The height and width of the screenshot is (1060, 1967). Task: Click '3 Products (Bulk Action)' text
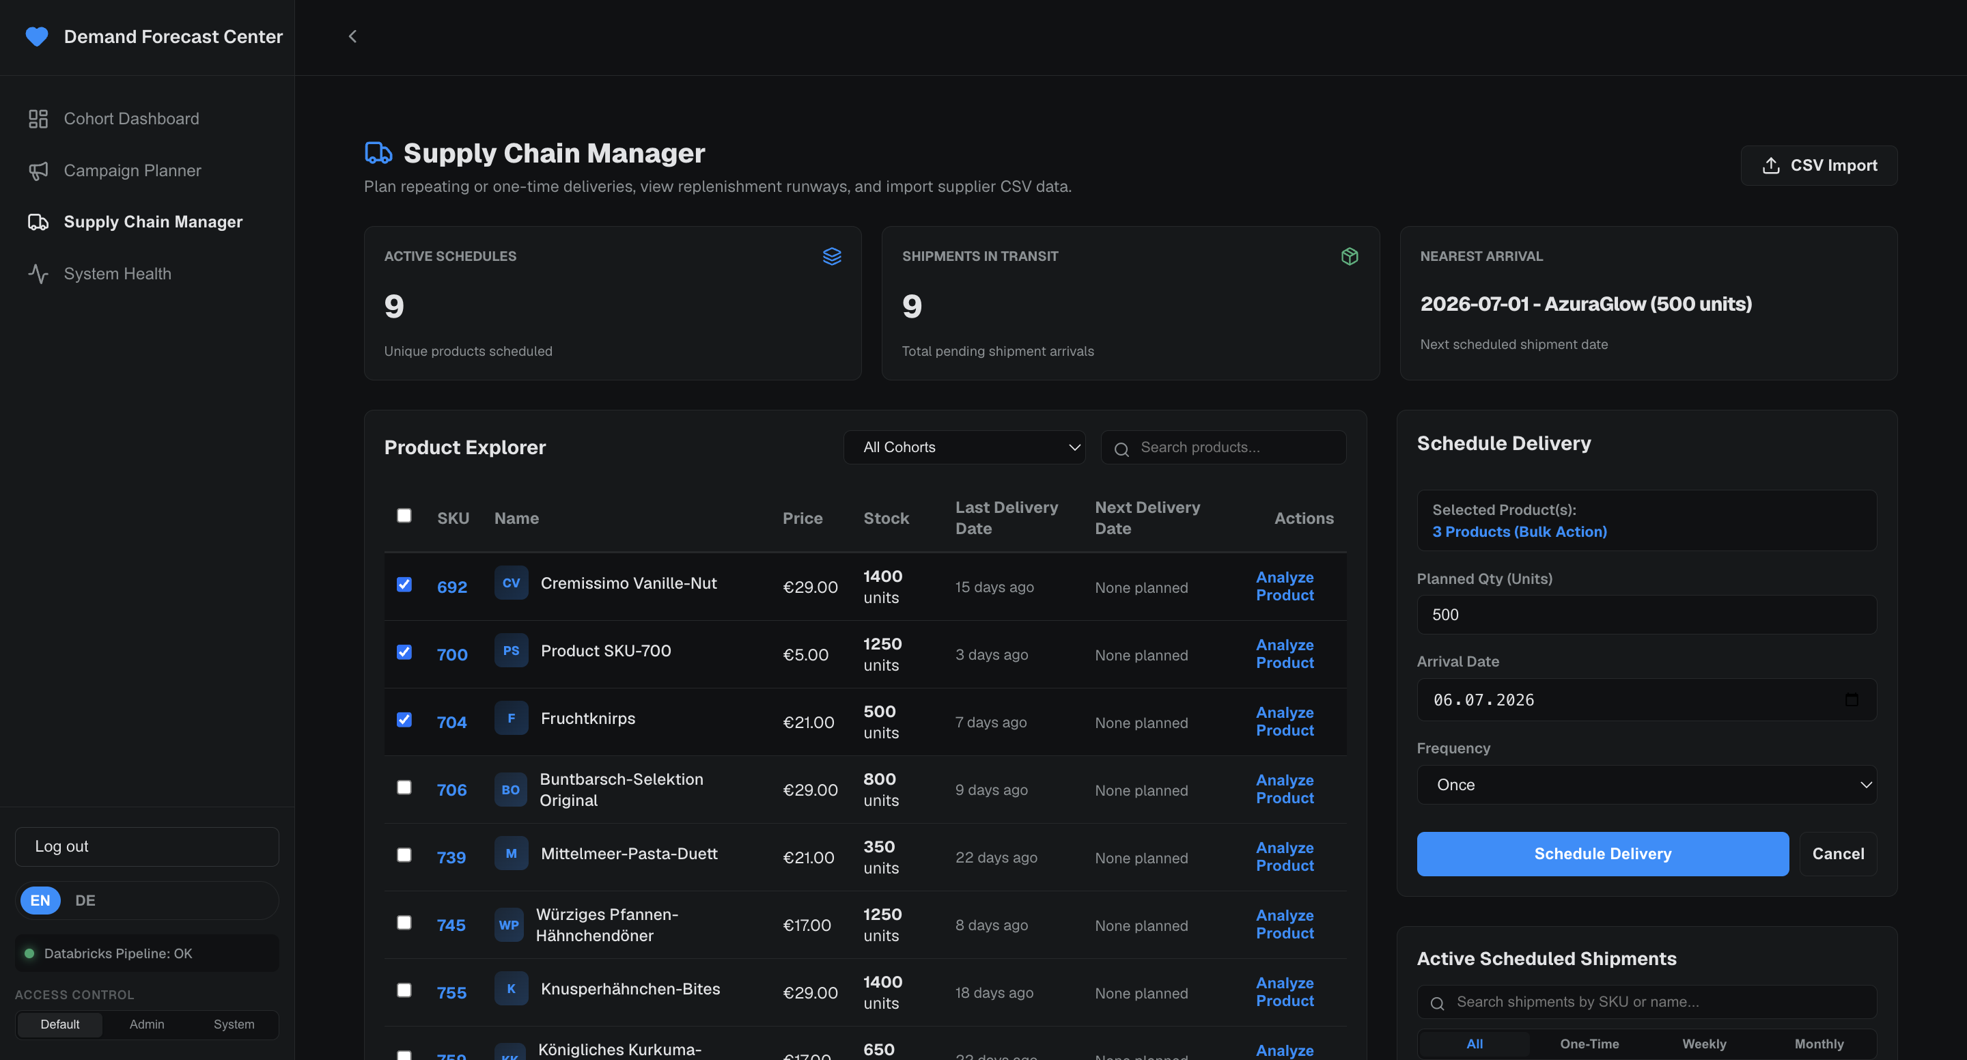1519,531
